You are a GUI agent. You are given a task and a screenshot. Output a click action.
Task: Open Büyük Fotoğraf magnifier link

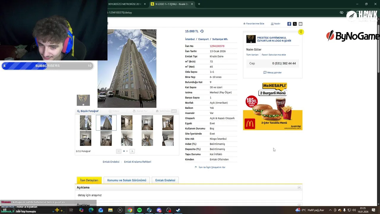point(88,111)
